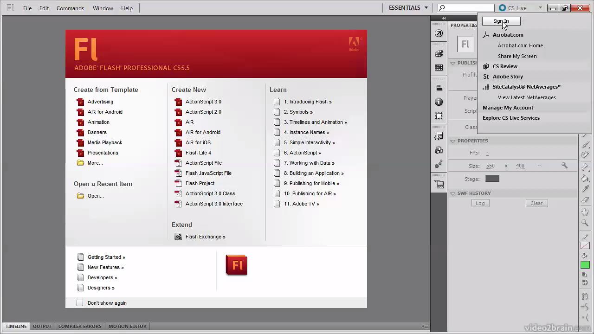Open the Window menu

103,8
